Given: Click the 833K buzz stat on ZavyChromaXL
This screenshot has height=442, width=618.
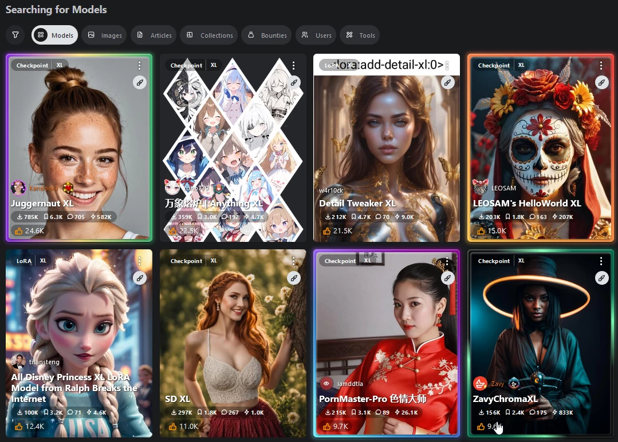Looking at the screenshot, I should coord(563,412).
